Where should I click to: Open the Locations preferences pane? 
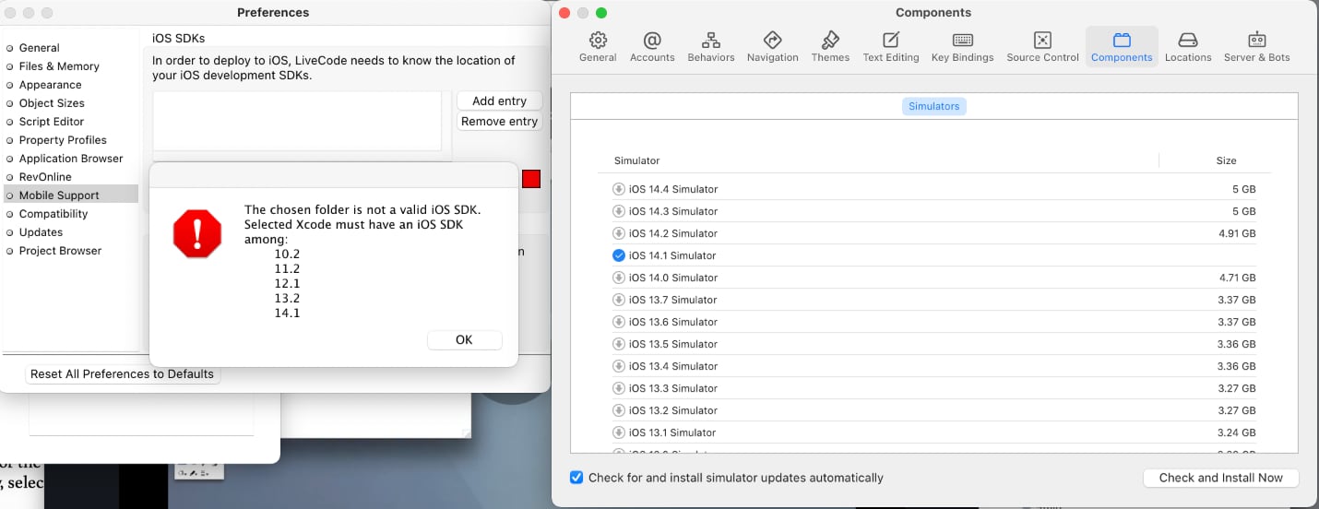pos(1187,46)
